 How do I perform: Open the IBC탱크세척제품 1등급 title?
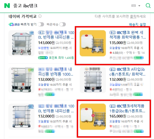click(x=127, y=109)
